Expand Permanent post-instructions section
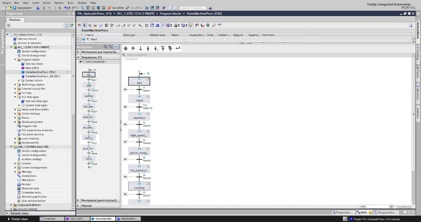 [79, 200]
